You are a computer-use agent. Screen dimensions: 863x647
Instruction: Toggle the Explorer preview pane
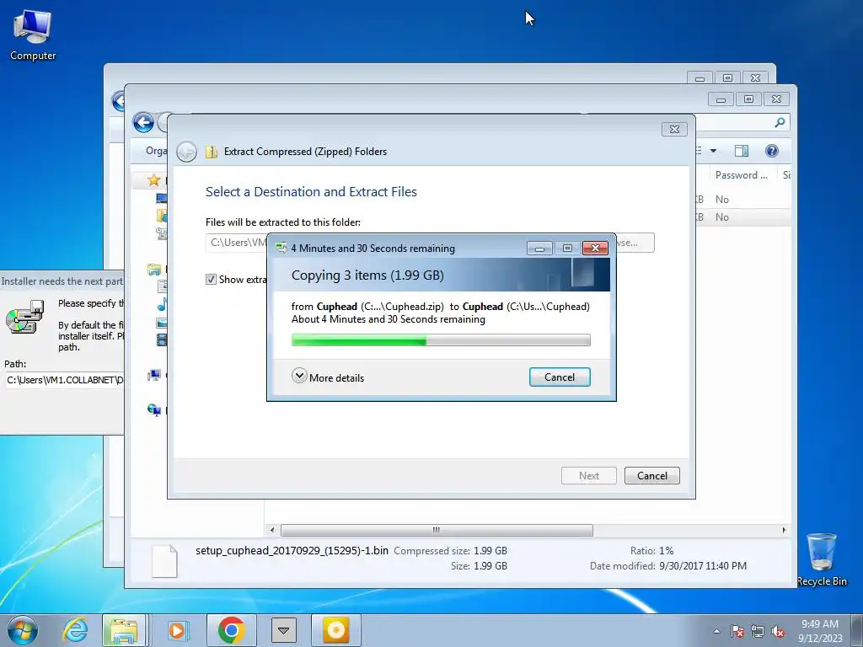click(742, 151)
